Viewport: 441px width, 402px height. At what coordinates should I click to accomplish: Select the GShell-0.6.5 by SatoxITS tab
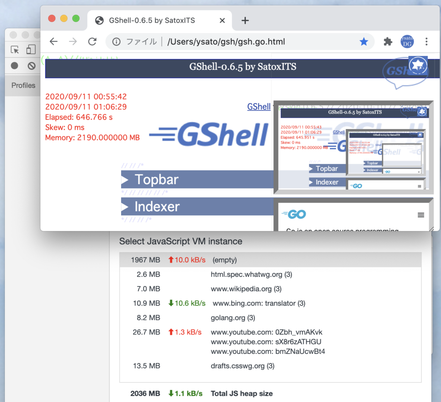[x=152, y=20]
